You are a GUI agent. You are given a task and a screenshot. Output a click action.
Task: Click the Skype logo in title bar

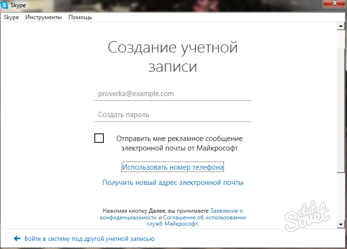coord(5,6)
